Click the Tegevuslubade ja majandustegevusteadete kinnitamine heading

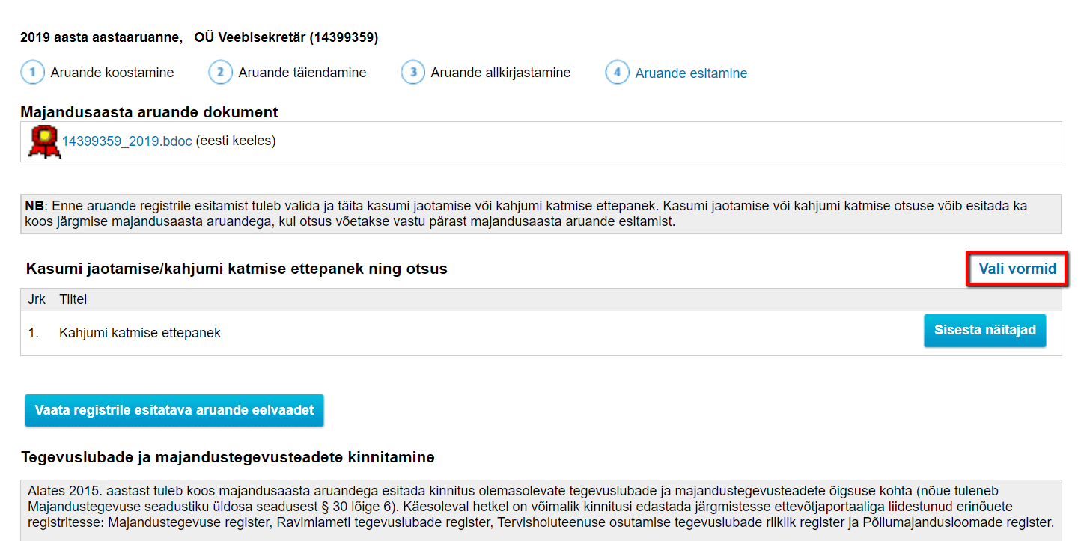(228, 456)
